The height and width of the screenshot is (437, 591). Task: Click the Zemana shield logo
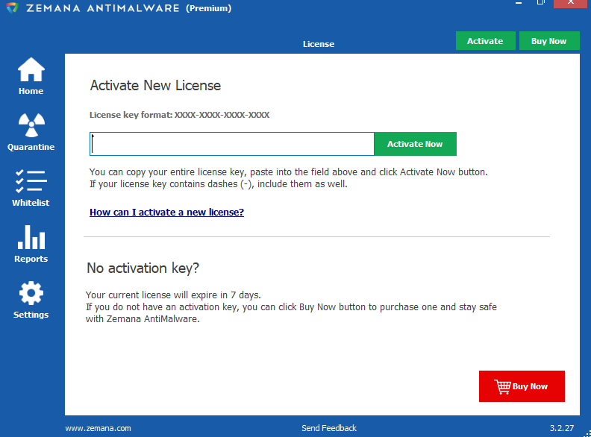coord(12,7)
